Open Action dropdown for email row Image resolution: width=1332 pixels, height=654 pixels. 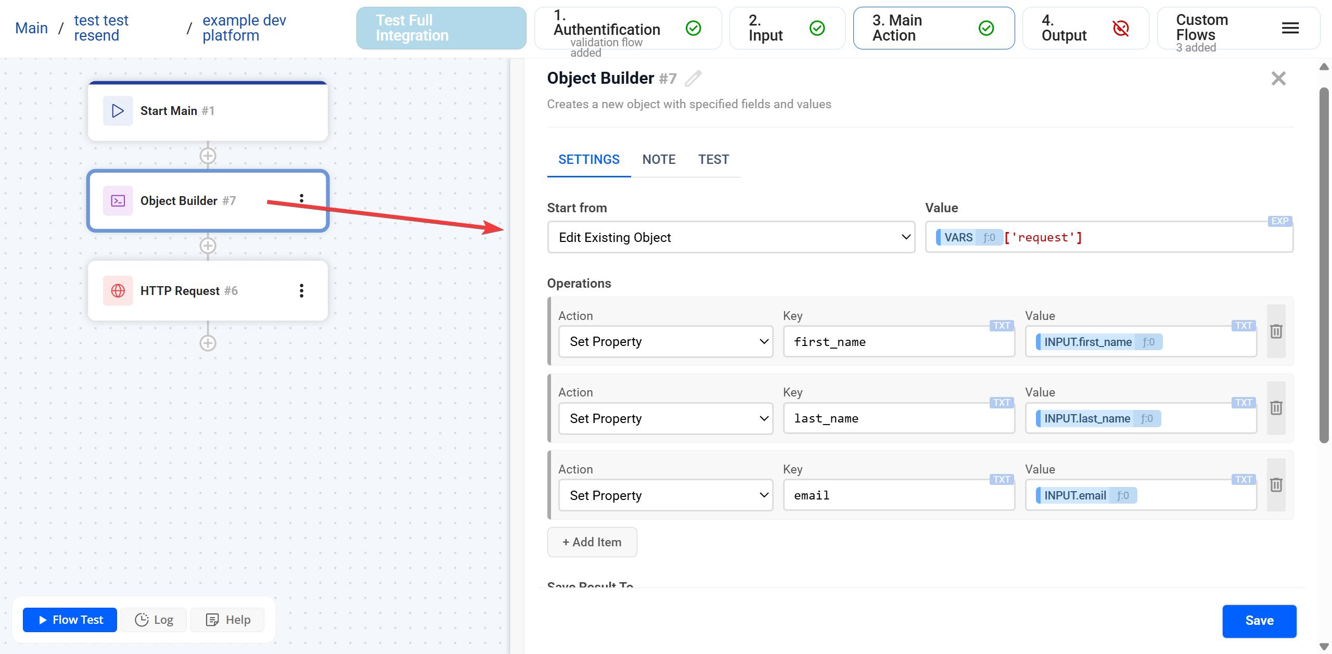pos(665,495)
